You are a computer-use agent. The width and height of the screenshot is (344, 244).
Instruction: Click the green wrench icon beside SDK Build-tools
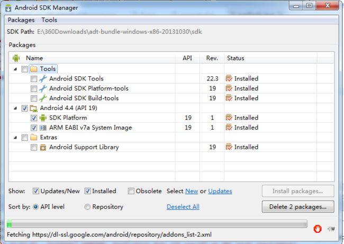click(x=43, y=98)
